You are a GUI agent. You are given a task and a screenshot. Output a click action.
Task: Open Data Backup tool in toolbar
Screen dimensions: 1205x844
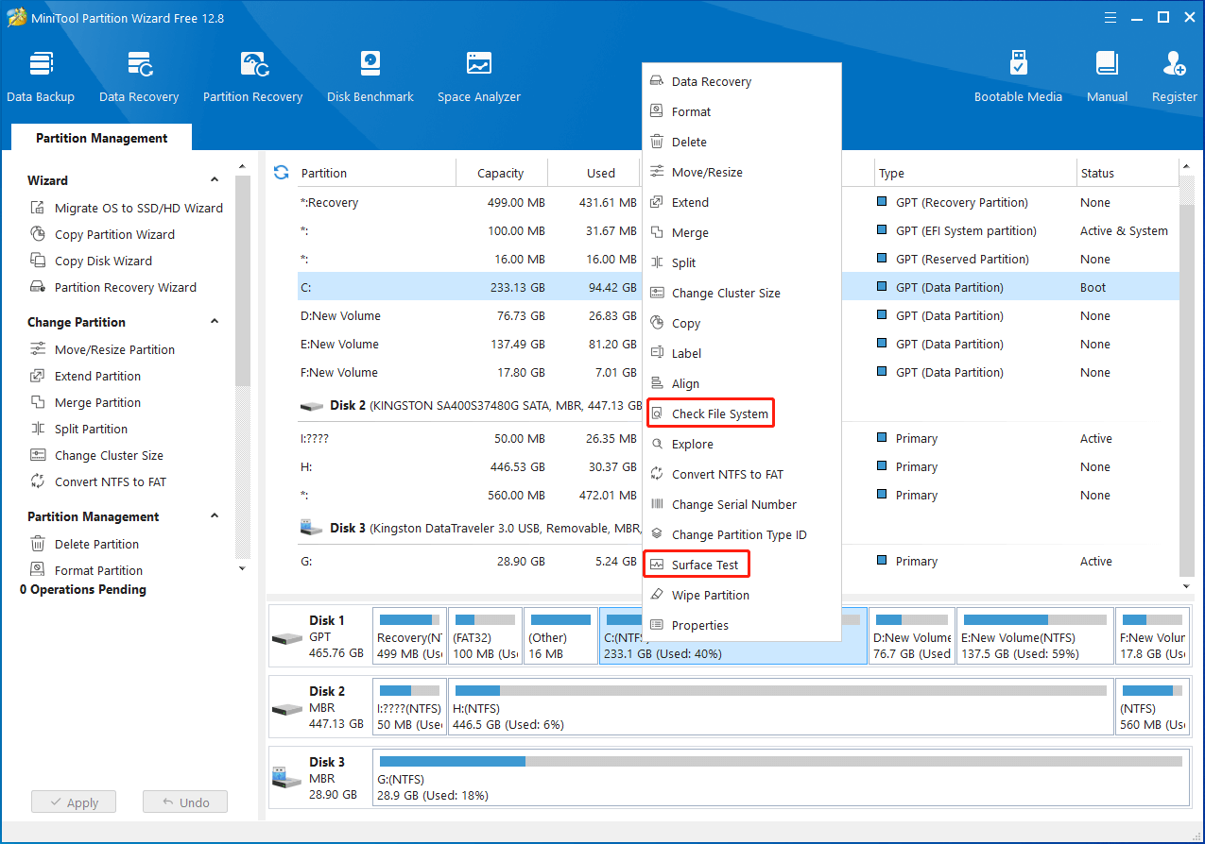tap(41, 77)
